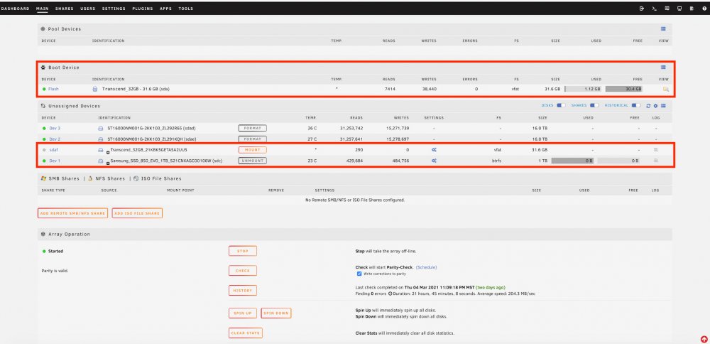The height and width of the screenshot is (344, 710).
Task: Click the disk icon beside Flash Transcend_32GB
Action: (95, 90)
